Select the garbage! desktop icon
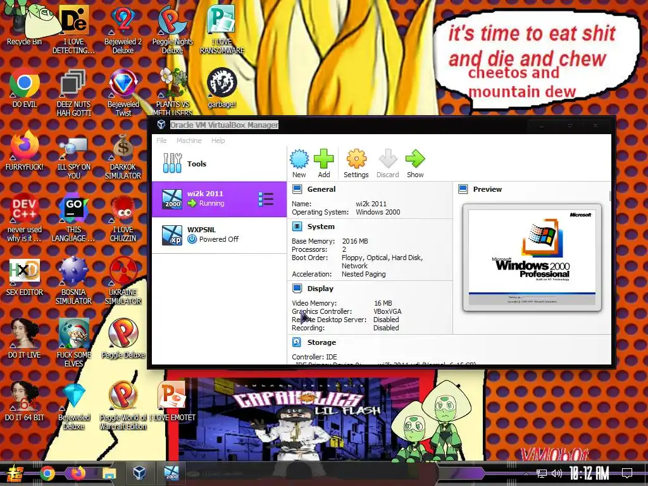The width and height of the screenshot is (648, 486). coord(222,87)
